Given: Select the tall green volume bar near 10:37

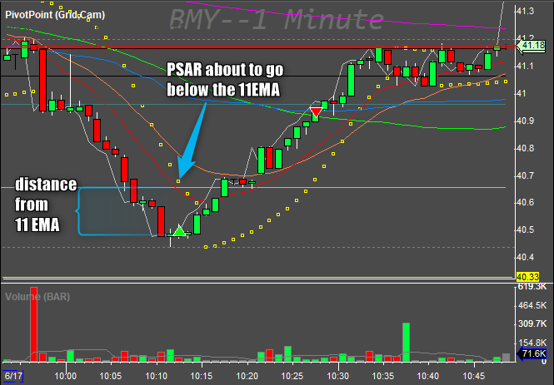Looking at the screenshot, I should coord(406,343).
